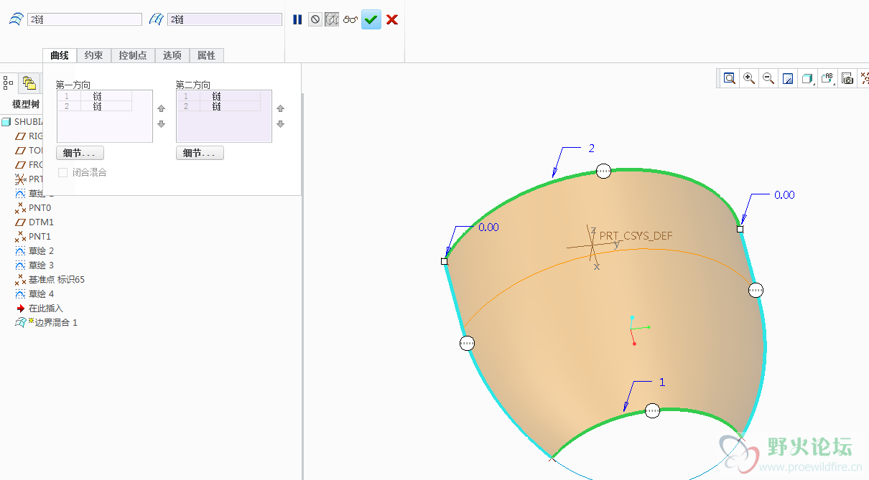The image size is (869, 480).
Task: Open the display style cube dropdown
Action: point(808,78)
